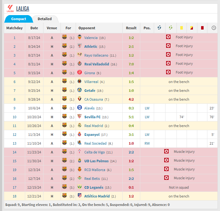220x211 pixels.
Task: Click the Opponent column header
Action: (x=87, y=28)
